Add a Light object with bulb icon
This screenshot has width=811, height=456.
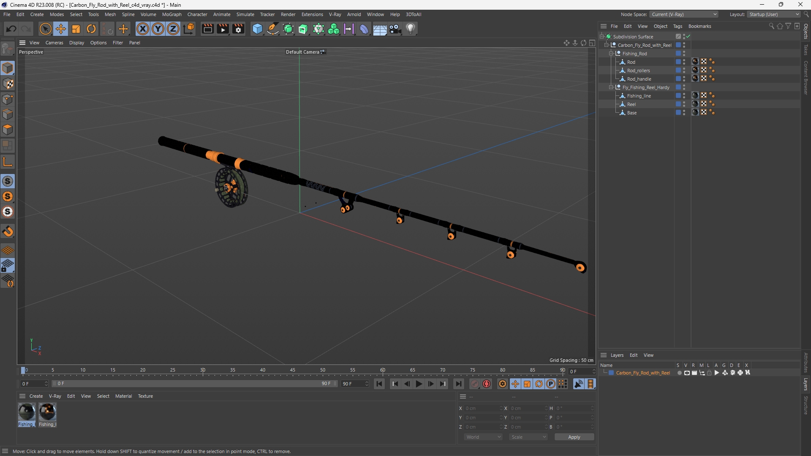[411, 29]
